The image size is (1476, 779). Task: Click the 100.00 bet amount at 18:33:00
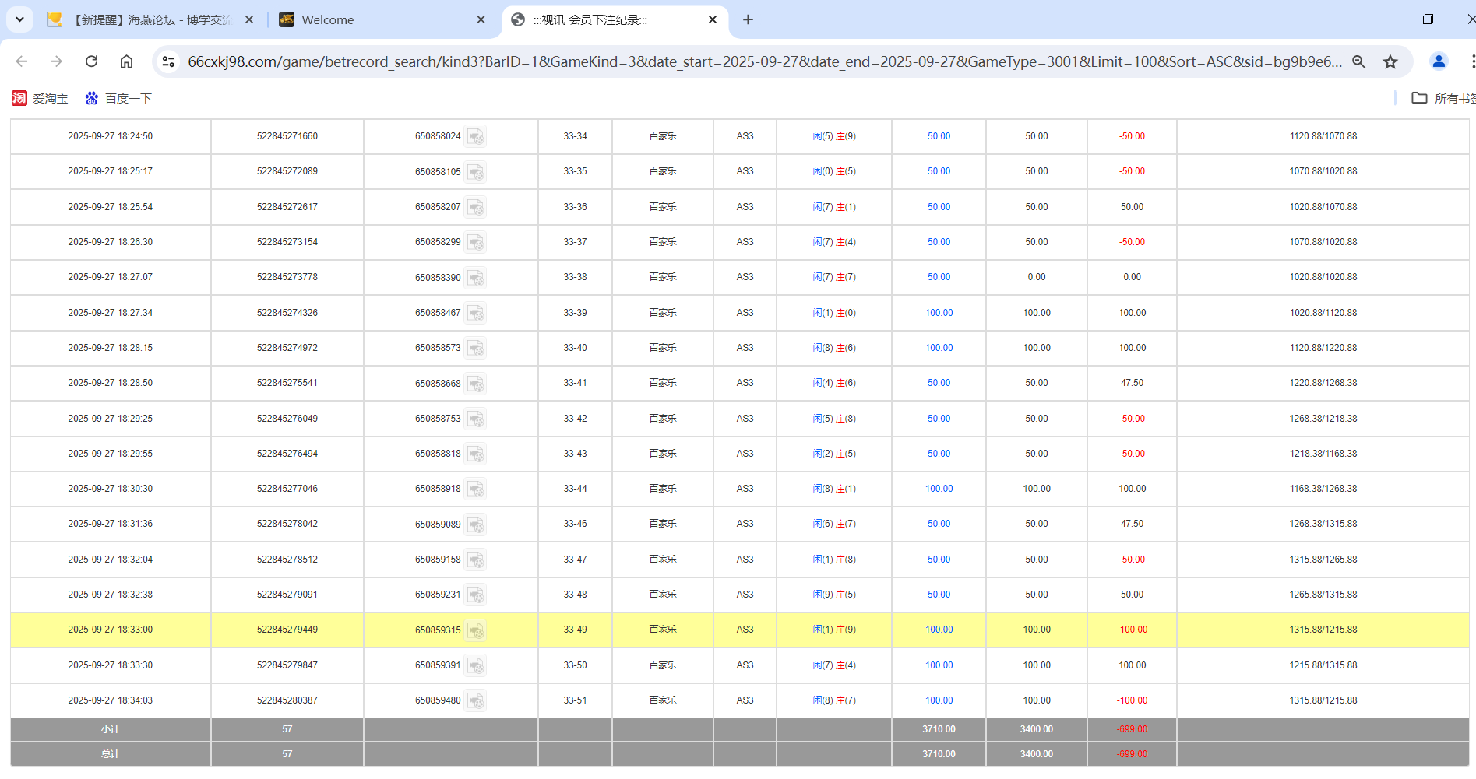[939, 630]
